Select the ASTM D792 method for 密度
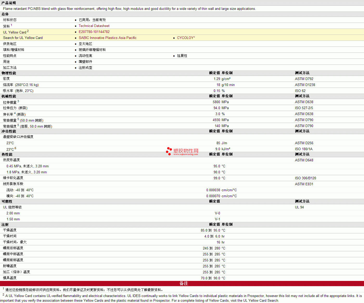Image resolution: width=364 pixels, height=303 pixels. (304, 79)
